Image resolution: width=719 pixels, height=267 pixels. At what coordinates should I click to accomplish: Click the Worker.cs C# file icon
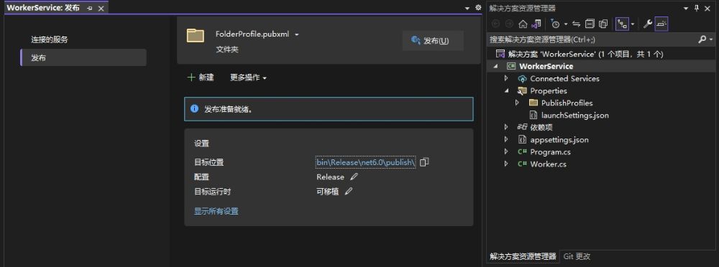tap(522, 164)
